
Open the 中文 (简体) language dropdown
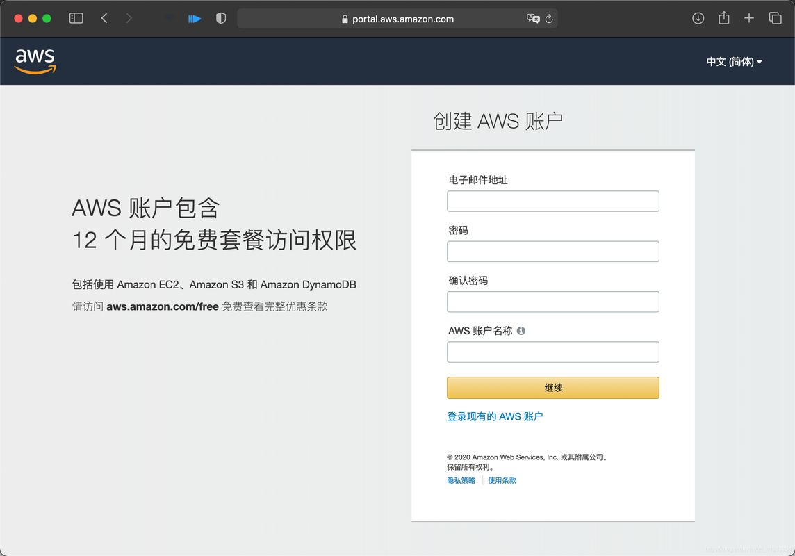pyautogui.click(x=734, y=62)
